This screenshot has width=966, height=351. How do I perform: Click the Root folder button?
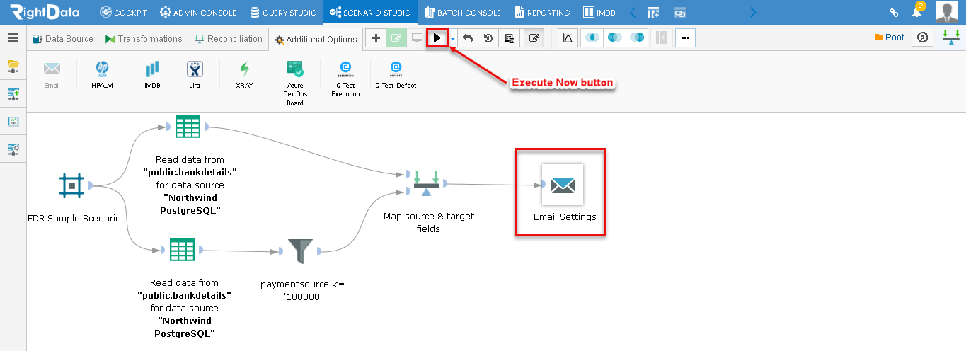(890, 38)
